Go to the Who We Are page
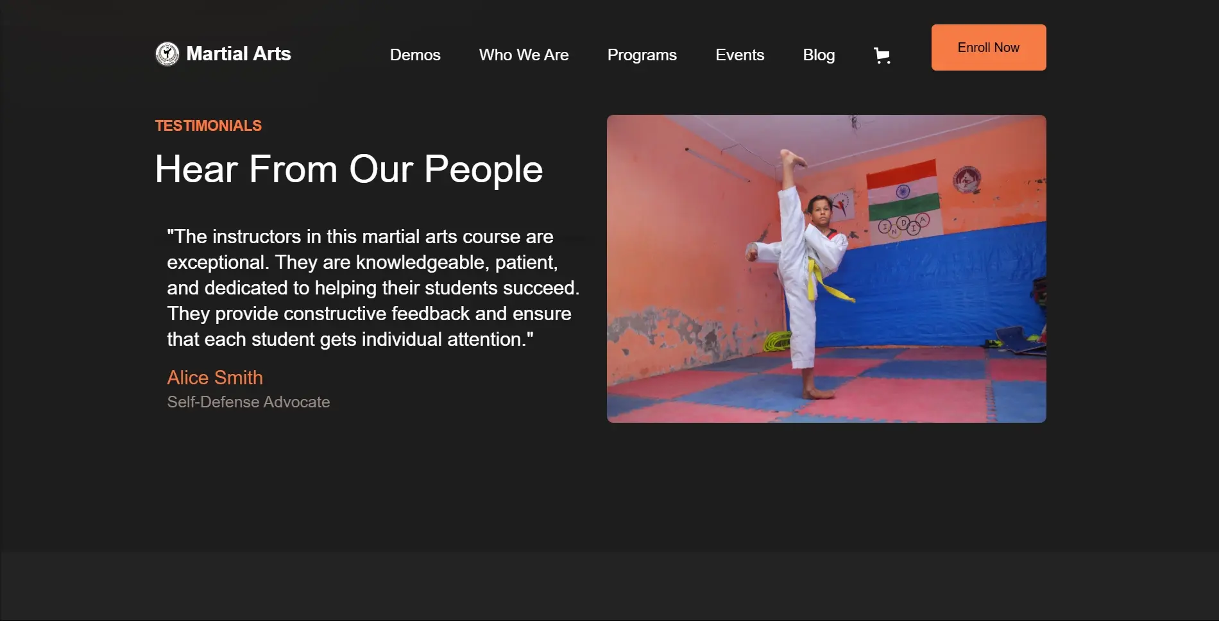This screenshot has width=1219, height=621. click(524, 55)
